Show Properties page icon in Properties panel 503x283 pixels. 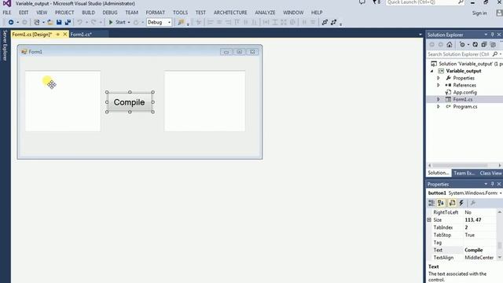[452, 203]
